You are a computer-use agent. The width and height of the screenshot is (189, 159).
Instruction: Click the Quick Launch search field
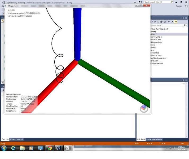[x=156, y=2]
